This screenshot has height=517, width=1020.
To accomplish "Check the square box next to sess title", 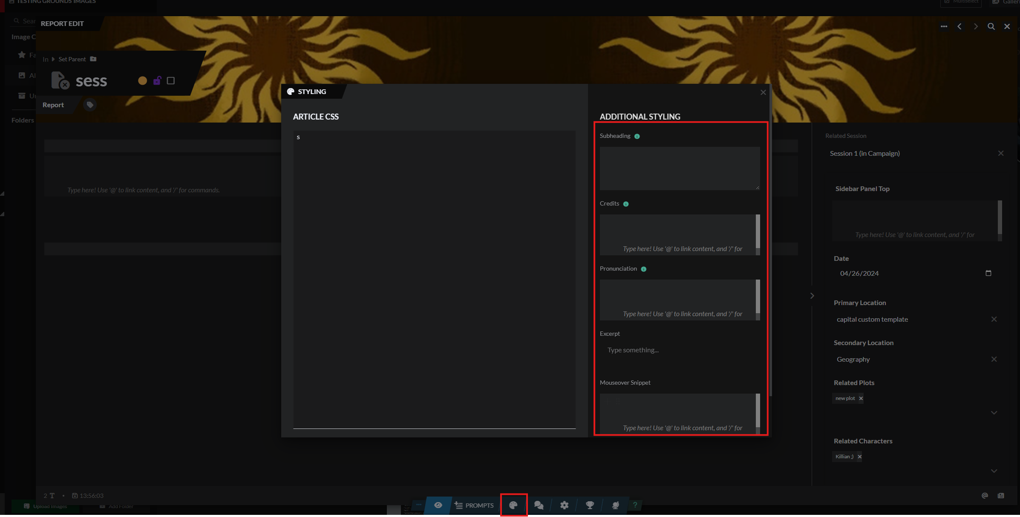I will pyautogui.click(x=171, y=80).
